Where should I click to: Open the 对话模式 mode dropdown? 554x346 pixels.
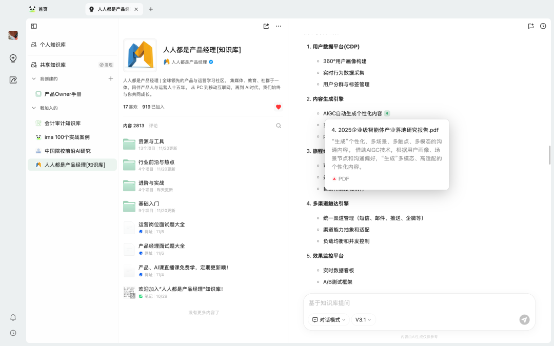pyautogui.click(x=329, y=319)
